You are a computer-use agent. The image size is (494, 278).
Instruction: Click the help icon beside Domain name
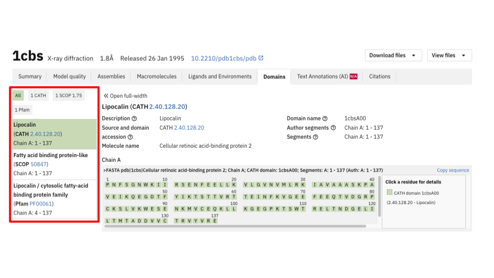pos(325,118)
